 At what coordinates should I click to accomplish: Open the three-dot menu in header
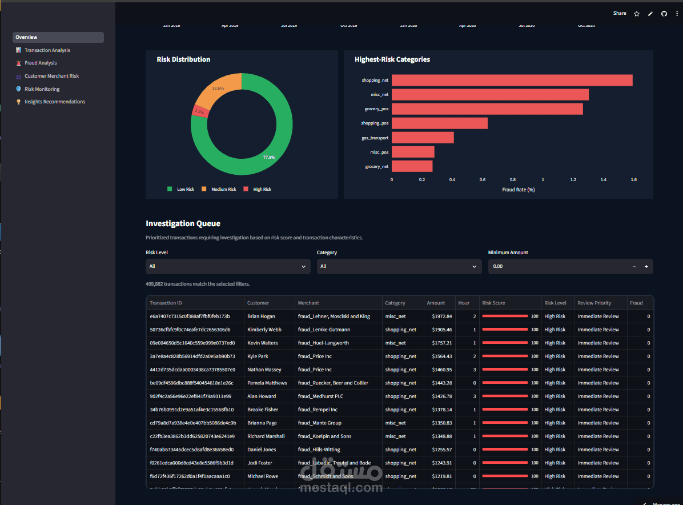(677, 14)
